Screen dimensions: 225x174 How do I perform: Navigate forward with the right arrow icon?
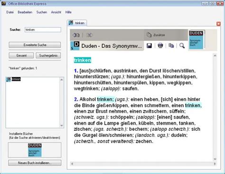click(89, 35)
